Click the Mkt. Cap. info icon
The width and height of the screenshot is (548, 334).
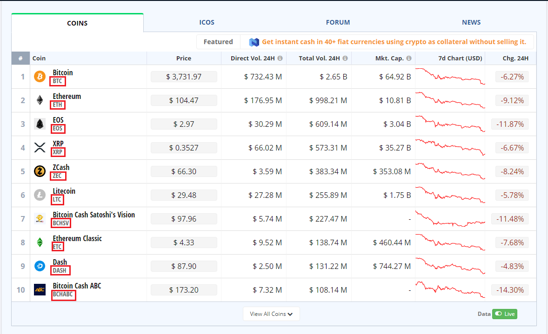tap(408, 58)
